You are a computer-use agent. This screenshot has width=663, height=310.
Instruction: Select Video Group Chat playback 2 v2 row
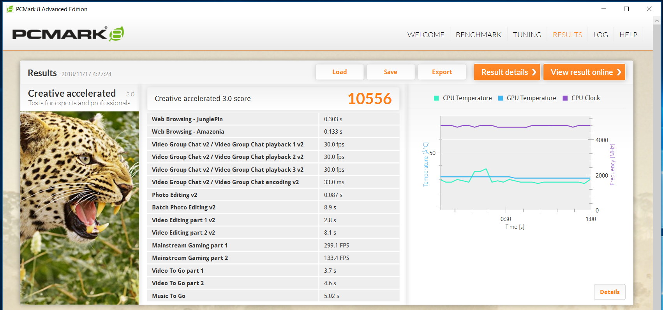(273, 157)
